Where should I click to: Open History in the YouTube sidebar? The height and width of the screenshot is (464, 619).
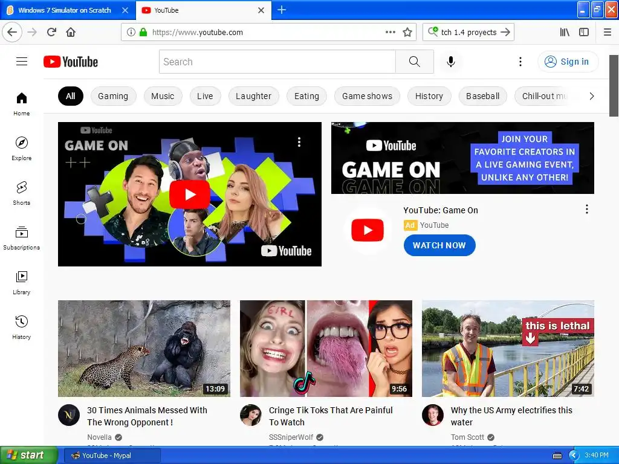coord(22,327)
